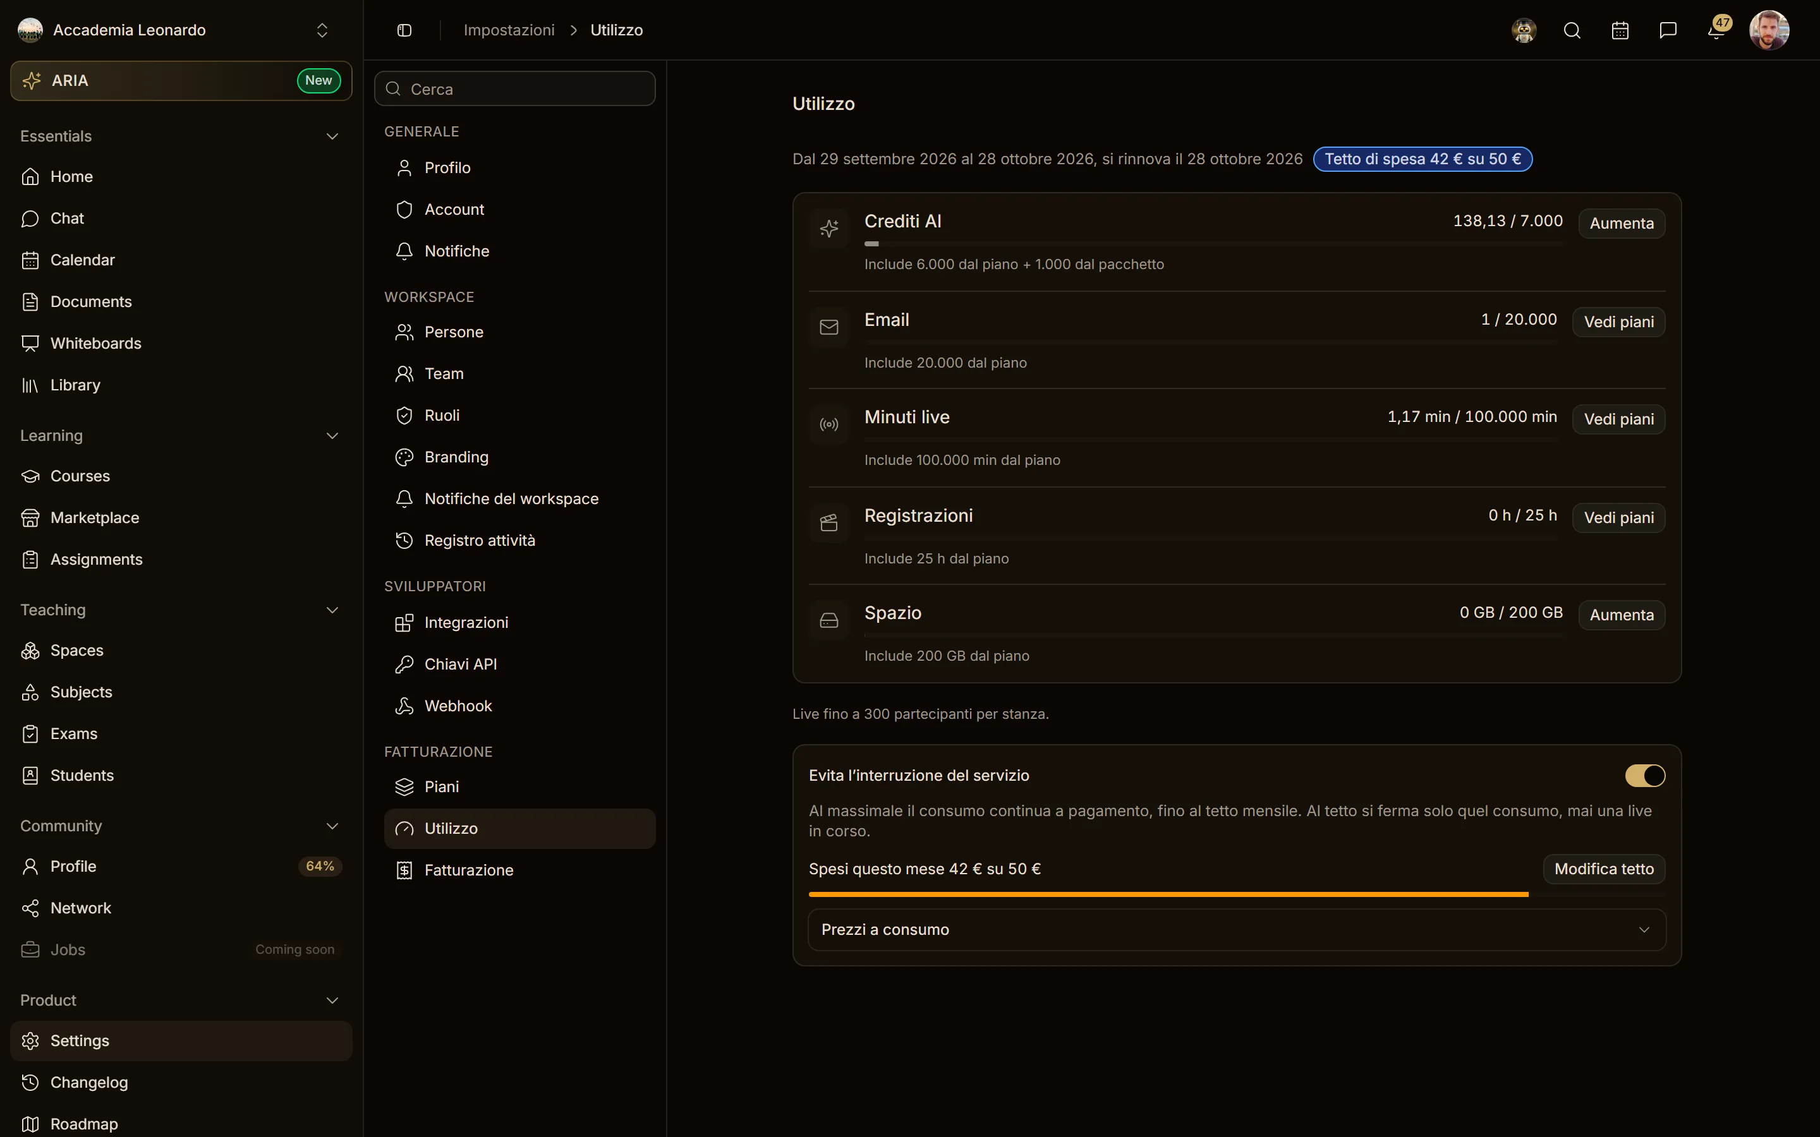Open Chiavi API settings
Viewport: 1820px width, 1137px height.
pyautogui.click(x=519, y=664)
